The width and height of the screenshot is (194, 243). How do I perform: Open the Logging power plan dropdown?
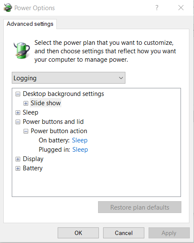(69, 78)
